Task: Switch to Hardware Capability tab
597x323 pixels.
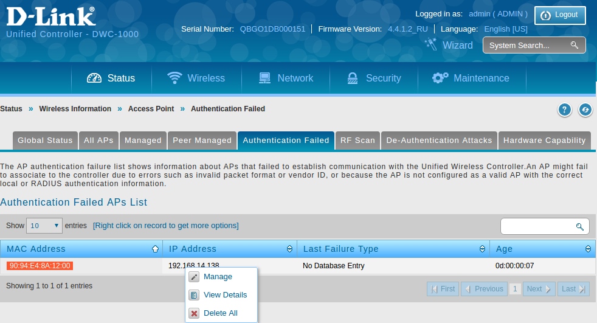Action: (x=544, y=141)
